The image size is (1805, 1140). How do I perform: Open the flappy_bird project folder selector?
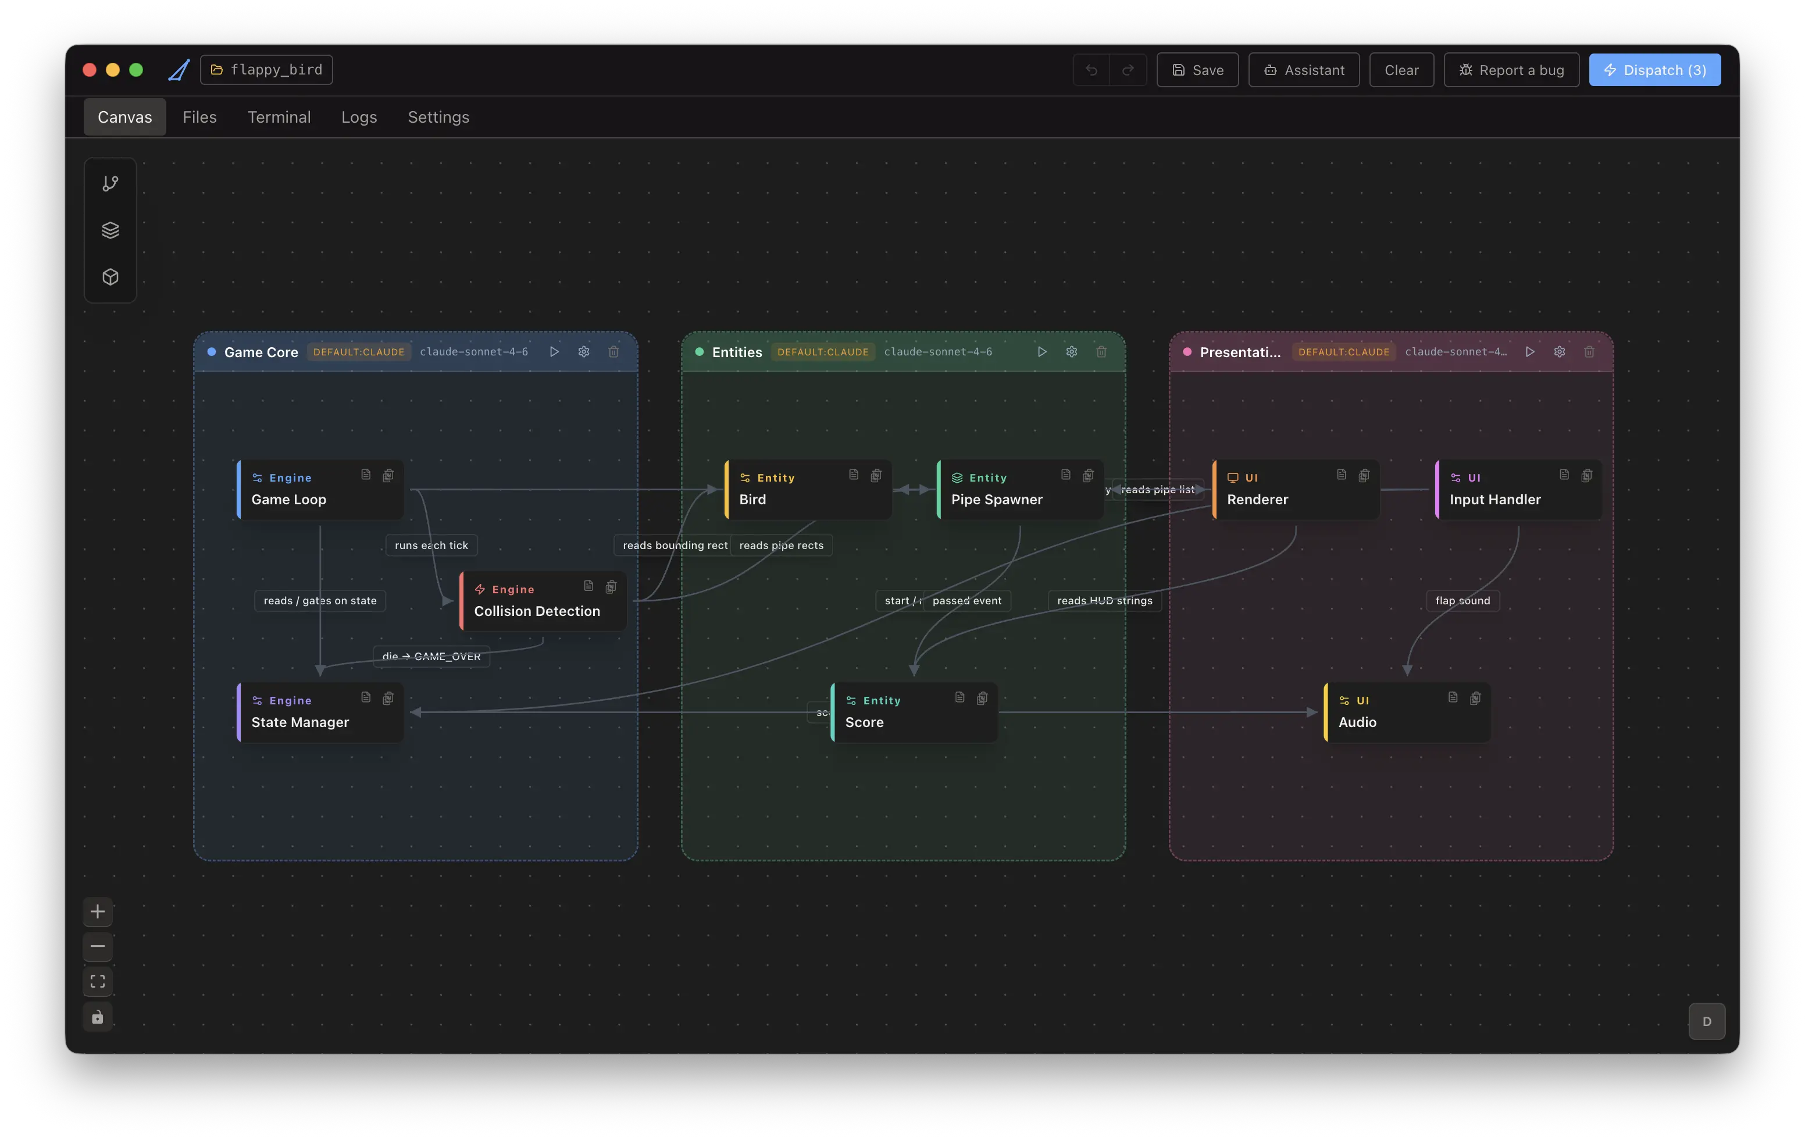pos(267,70)
